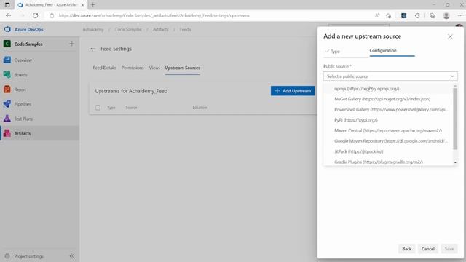Open the Overview sidebar item

(x=39, y=60)
